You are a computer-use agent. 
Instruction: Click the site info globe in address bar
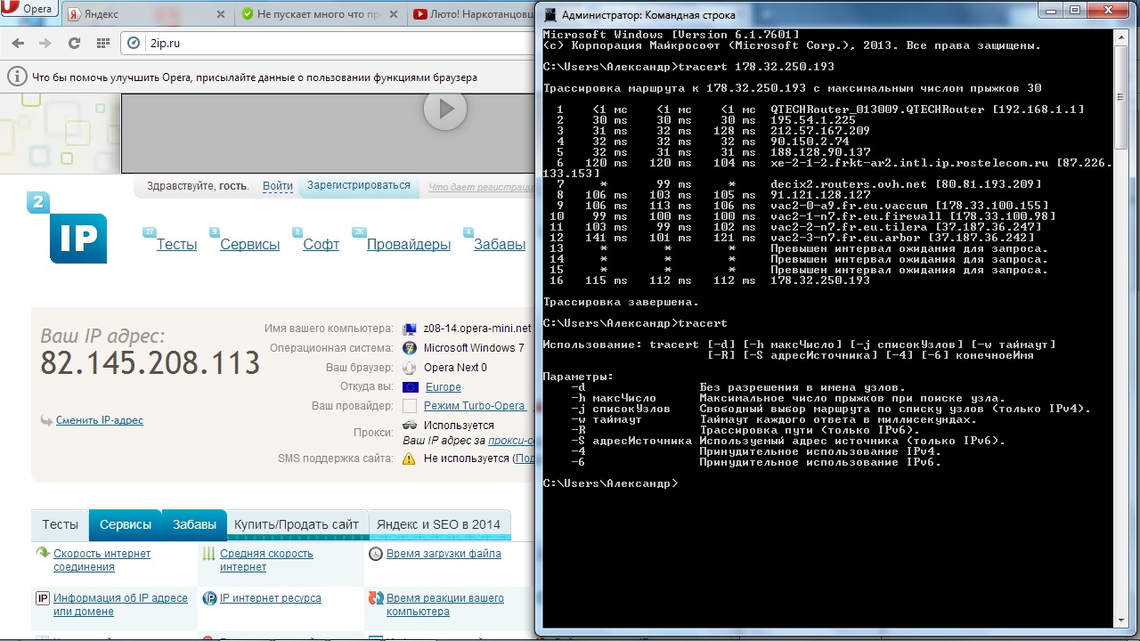134,43
